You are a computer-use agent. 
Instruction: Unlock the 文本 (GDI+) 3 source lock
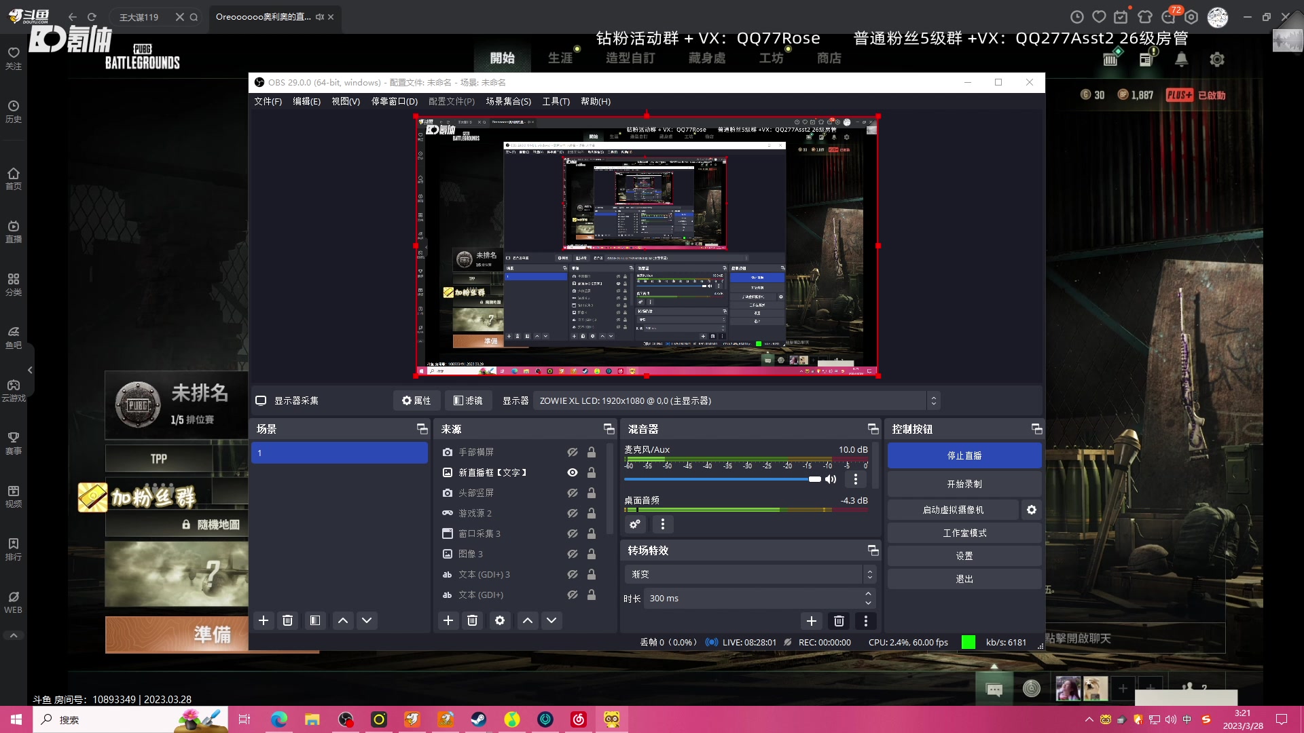point(592,574)
